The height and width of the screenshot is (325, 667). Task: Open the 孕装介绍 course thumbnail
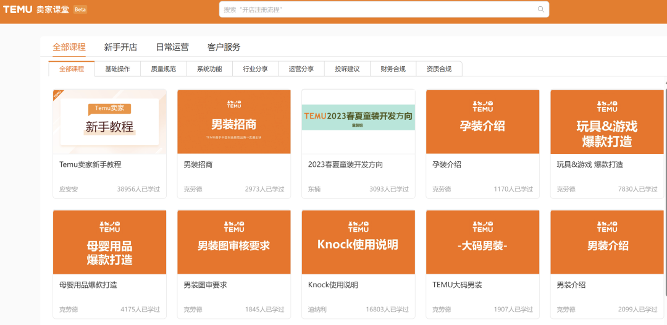click(x=482, y=122)
